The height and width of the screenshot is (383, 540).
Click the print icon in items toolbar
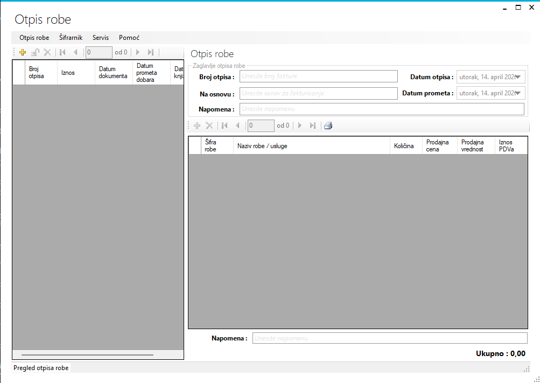click(x=328, y=126)
